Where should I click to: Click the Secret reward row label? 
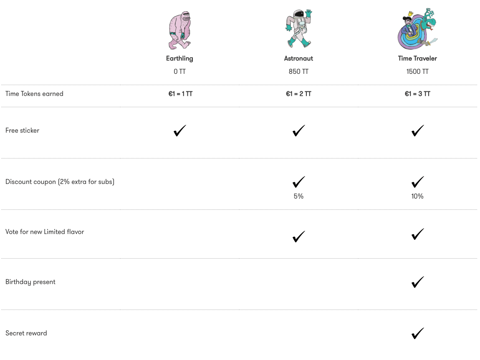click(26, 333)
